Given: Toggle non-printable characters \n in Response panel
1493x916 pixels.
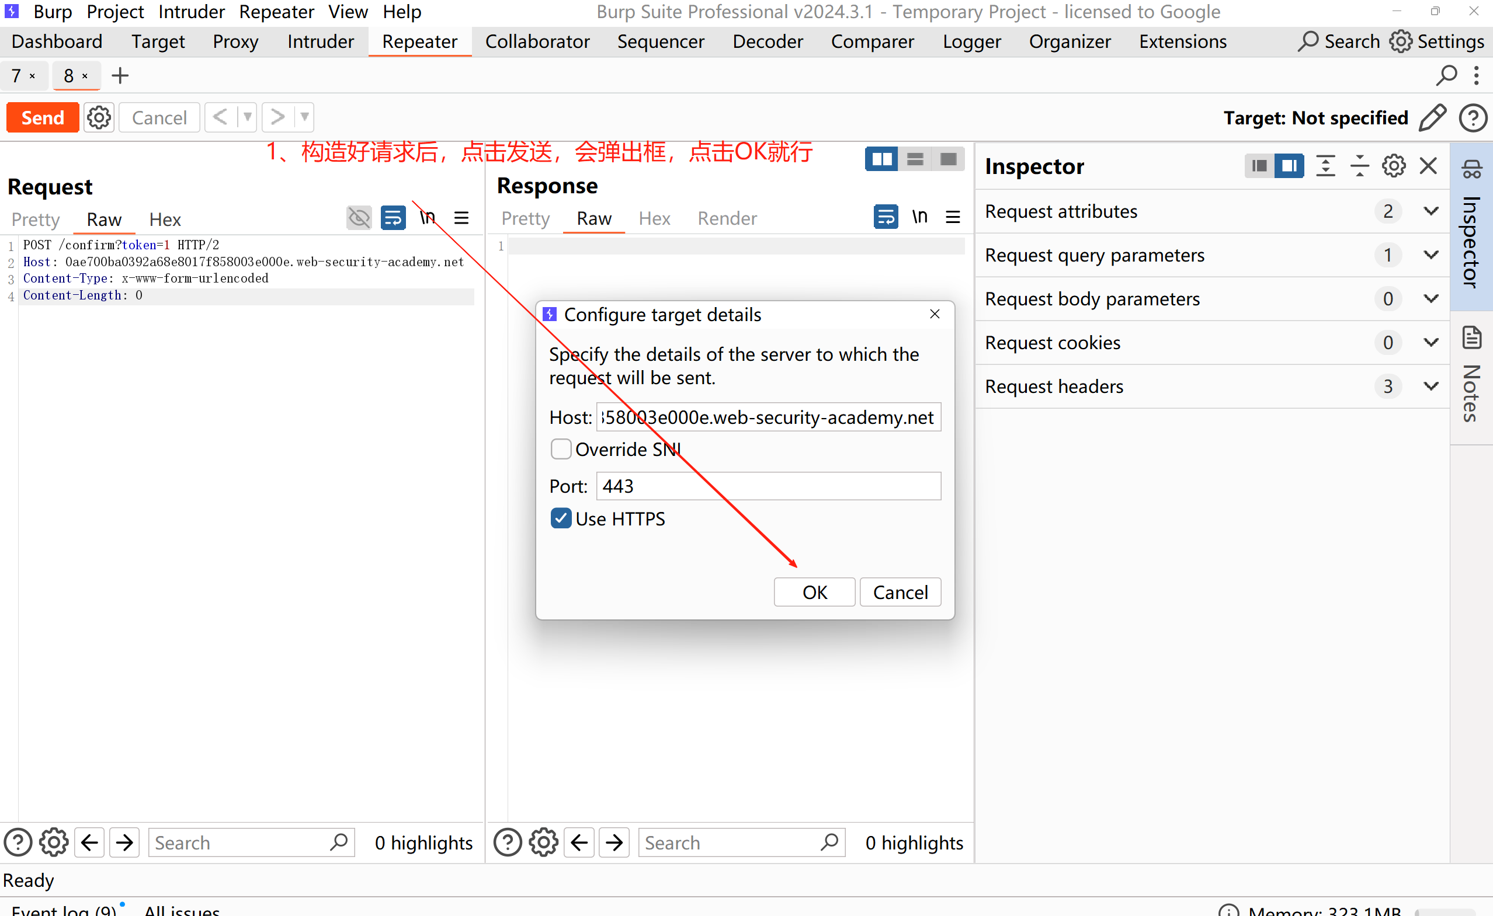Looking at the screenshot, I should coord(919,217).
